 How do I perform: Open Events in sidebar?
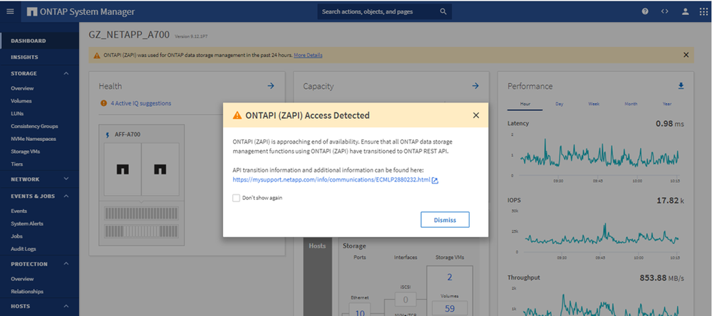point(19,211)
